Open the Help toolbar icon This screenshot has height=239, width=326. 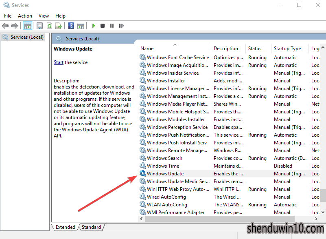tap(71, 26)
